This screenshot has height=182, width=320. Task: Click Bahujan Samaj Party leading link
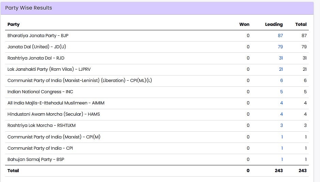282,159
